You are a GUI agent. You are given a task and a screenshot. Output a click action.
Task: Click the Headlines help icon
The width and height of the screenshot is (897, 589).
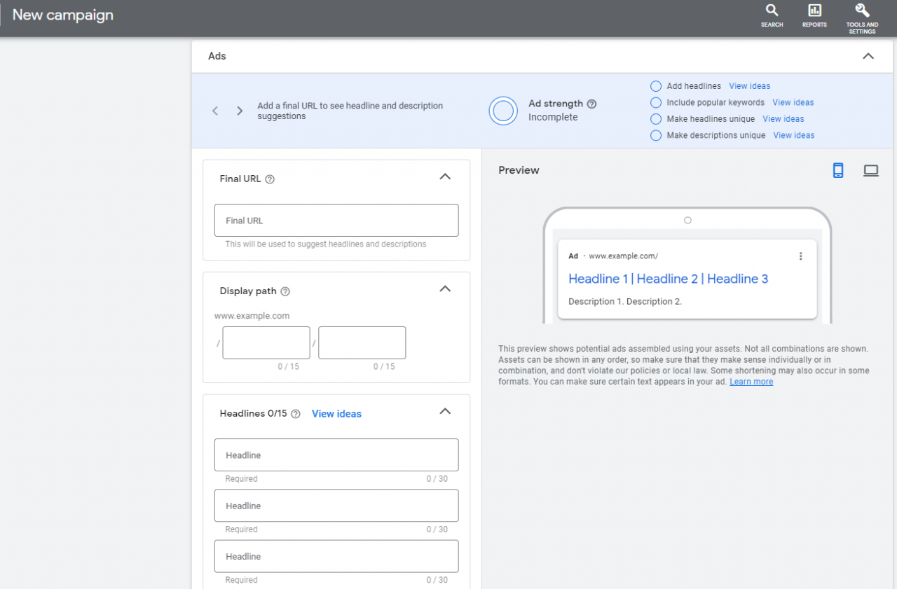pos(294,414)
